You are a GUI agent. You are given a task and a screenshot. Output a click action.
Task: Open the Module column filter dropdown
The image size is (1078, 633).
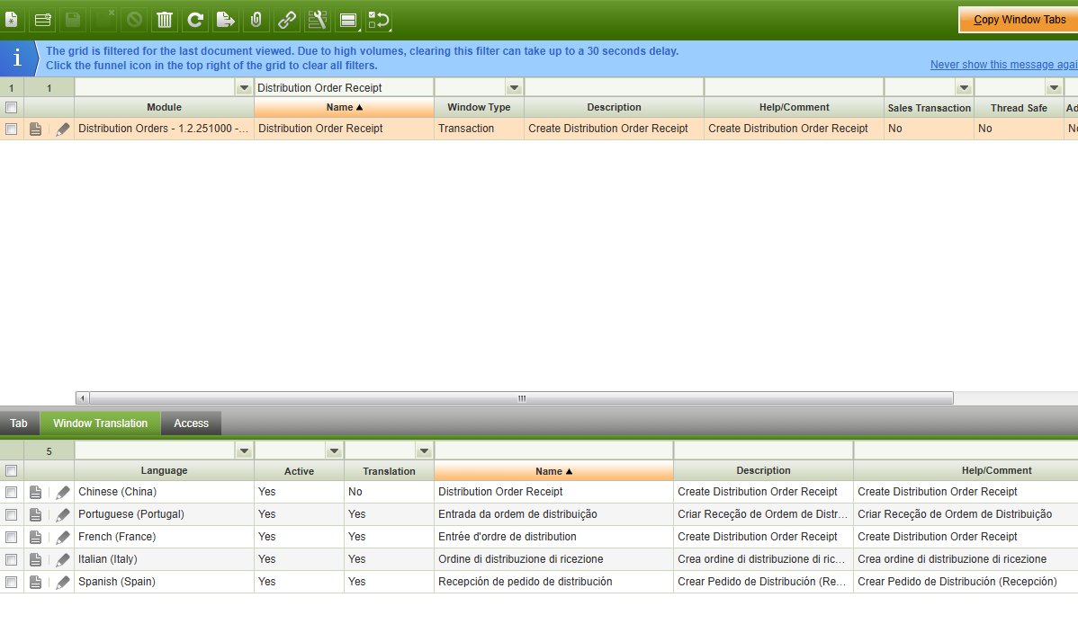[244, 87]
